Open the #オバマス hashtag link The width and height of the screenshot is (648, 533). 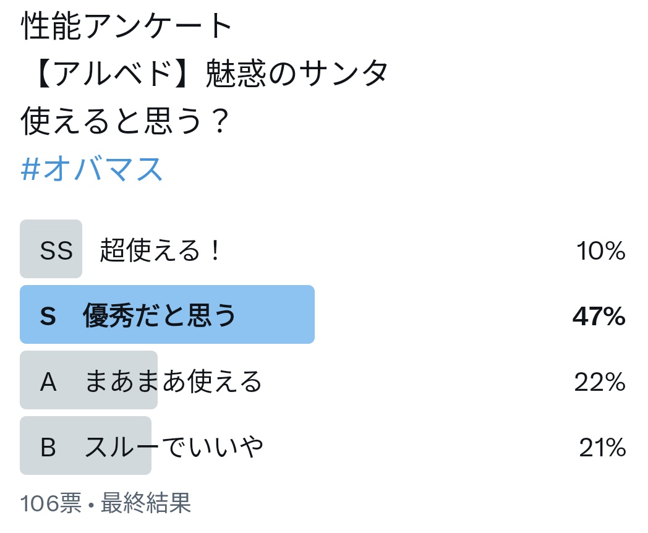(x=92, y=169)
